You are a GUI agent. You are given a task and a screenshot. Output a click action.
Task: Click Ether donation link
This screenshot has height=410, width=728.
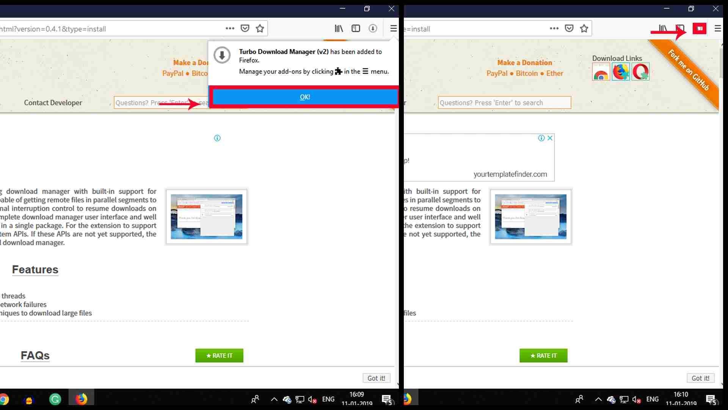555,73
